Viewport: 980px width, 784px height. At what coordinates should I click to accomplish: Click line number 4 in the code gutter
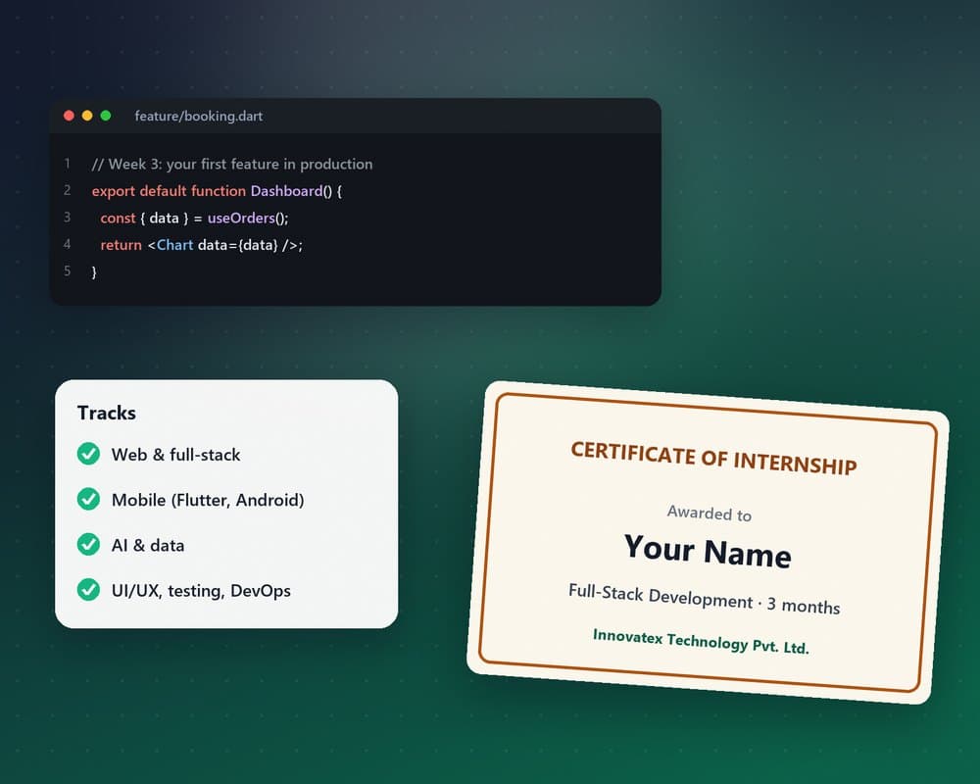coord(67,244)
